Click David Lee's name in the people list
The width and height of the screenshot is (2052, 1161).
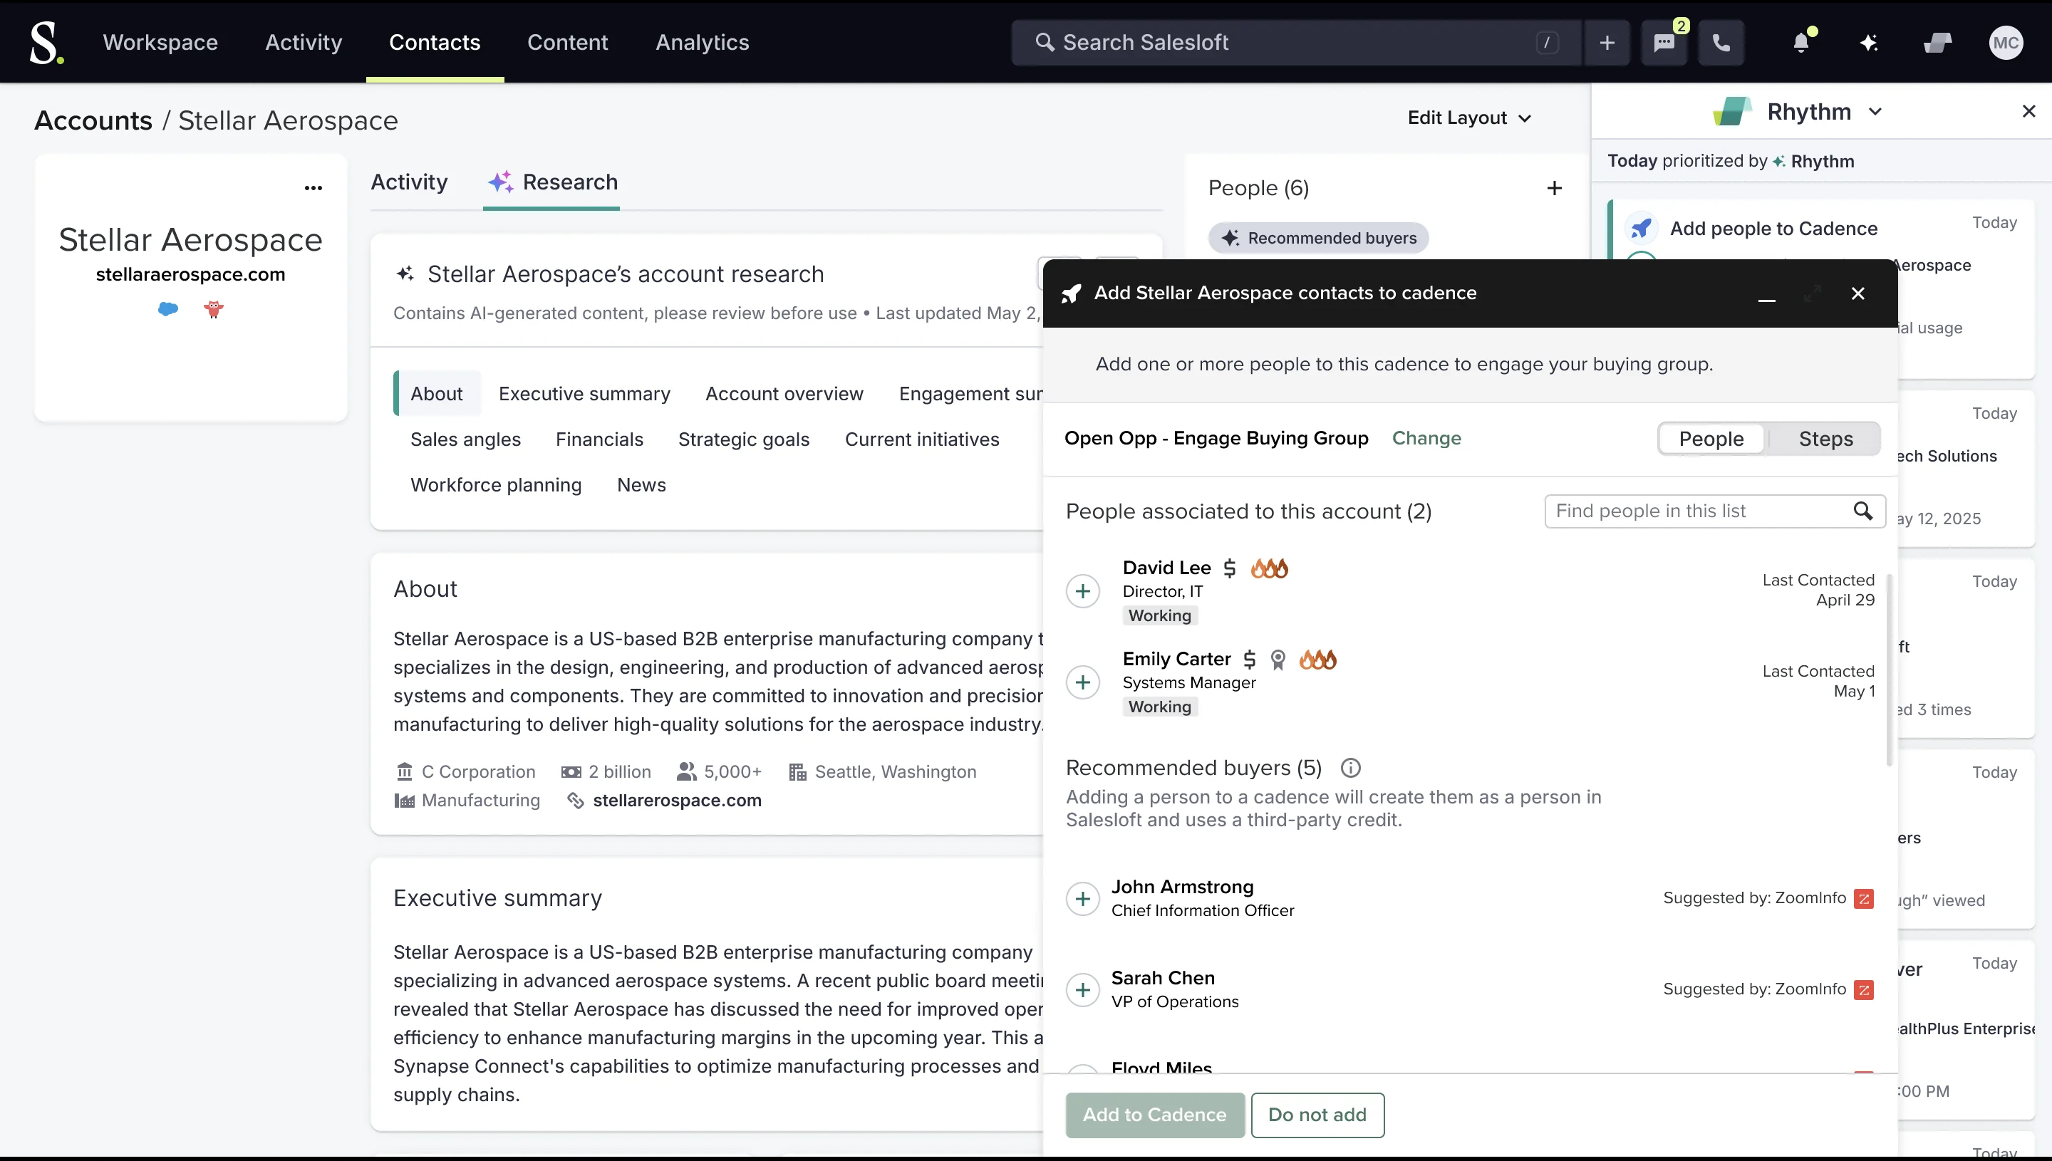[1167, 568]
